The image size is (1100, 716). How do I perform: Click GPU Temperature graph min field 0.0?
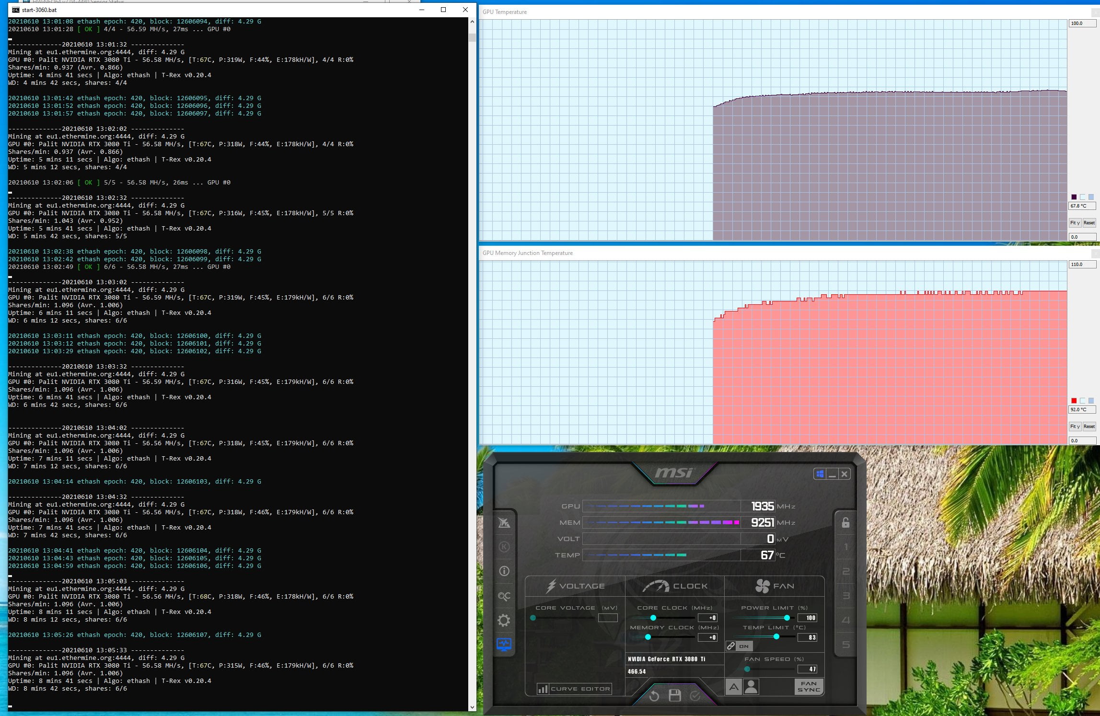[x=1082, y=237]
